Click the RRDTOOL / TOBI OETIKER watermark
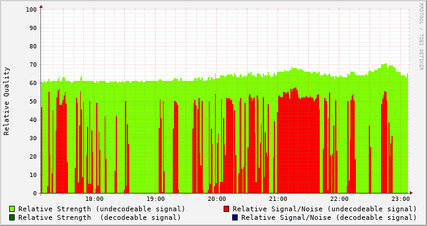Screen dimensions: 427x226 coord(421,37)
